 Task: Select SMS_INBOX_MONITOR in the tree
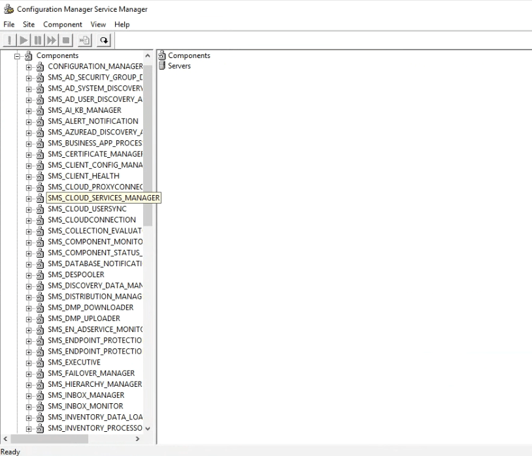[x=85, y=406]
